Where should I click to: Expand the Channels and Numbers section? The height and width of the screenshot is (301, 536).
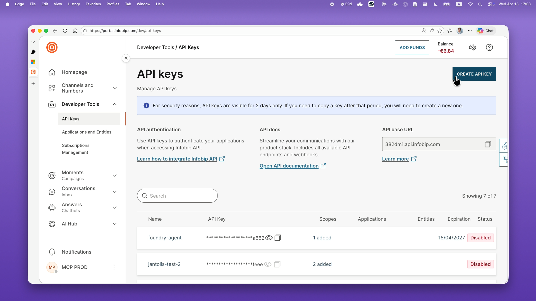[115, 88]
